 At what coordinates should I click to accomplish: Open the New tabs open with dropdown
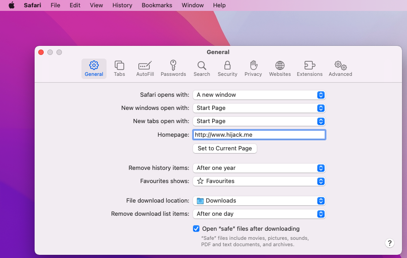(x=259, y=121)
